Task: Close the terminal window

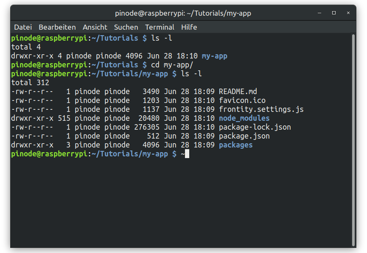Action: pos(348,13)
